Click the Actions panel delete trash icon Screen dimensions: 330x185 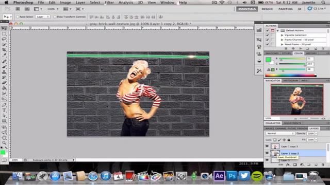click(x=323, y=48)
